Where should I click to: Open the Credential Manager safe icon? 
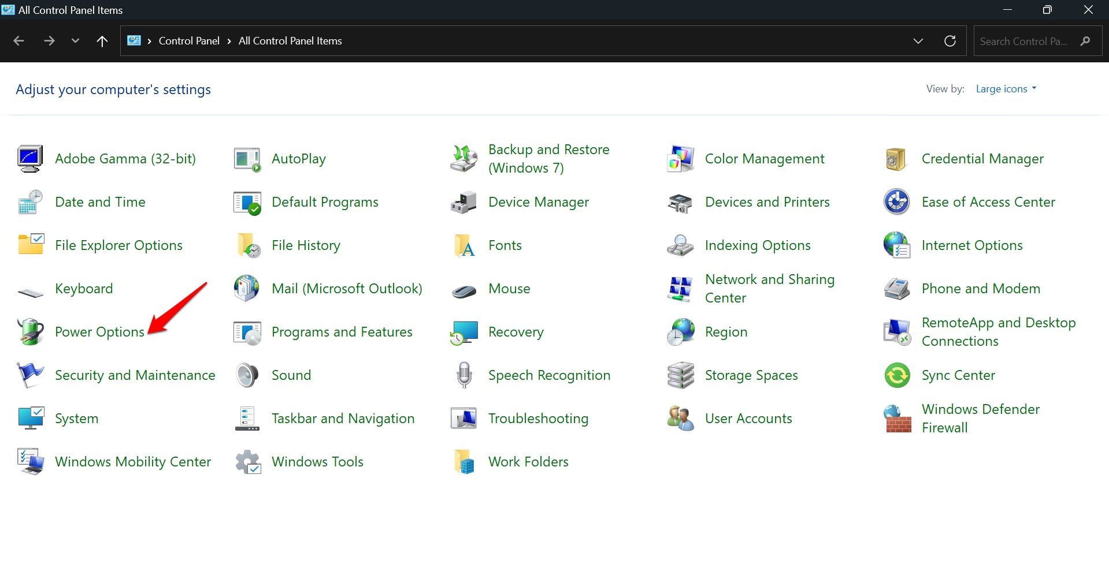click(896, 159)
